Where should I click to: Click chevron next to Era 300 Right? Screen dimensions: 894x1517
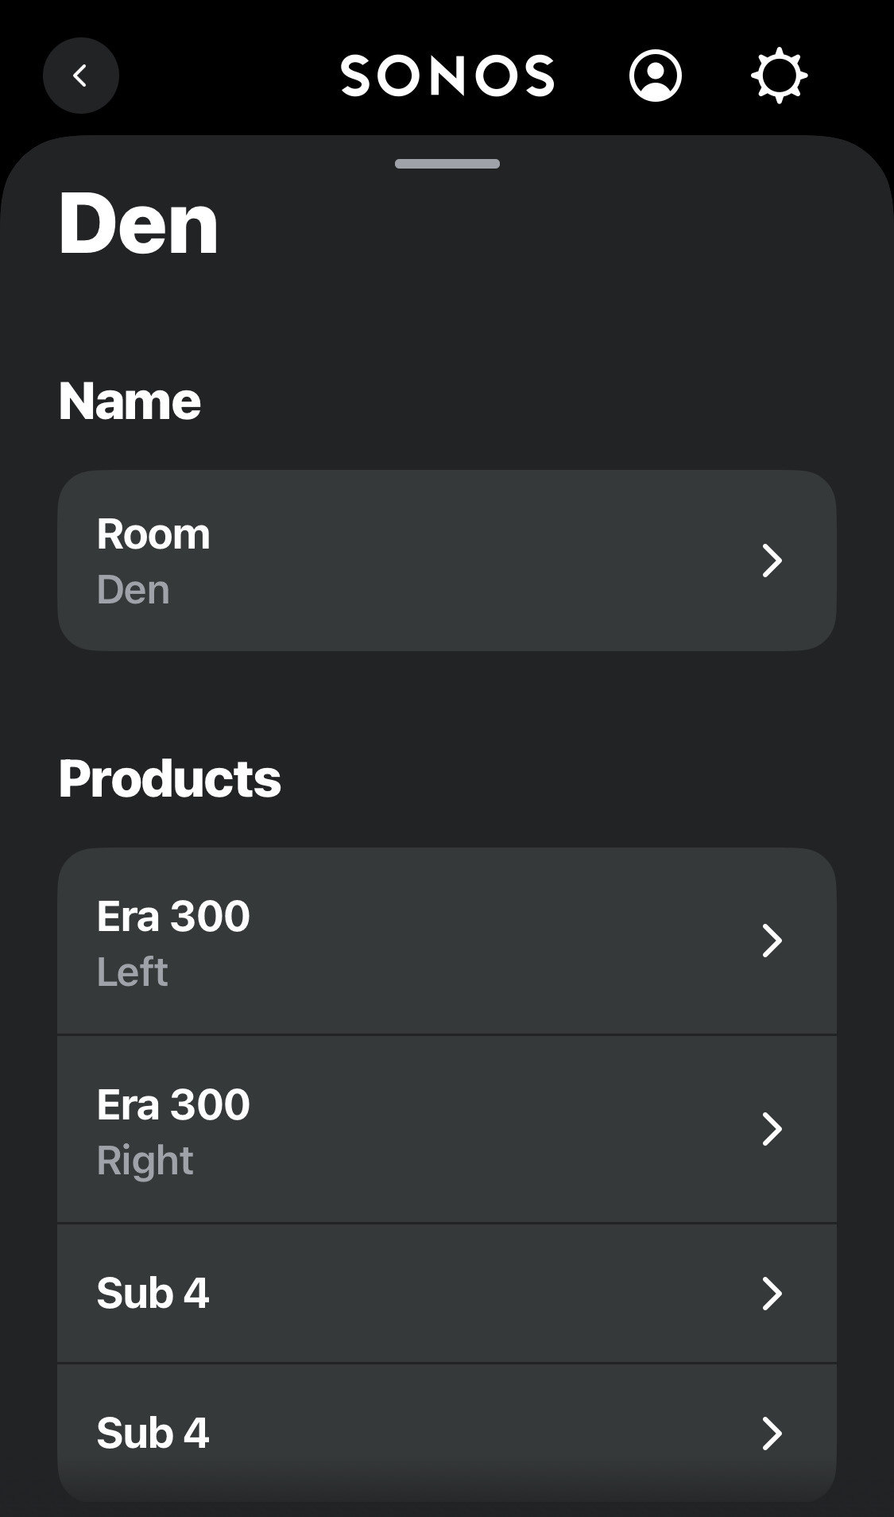(772, 1129)
